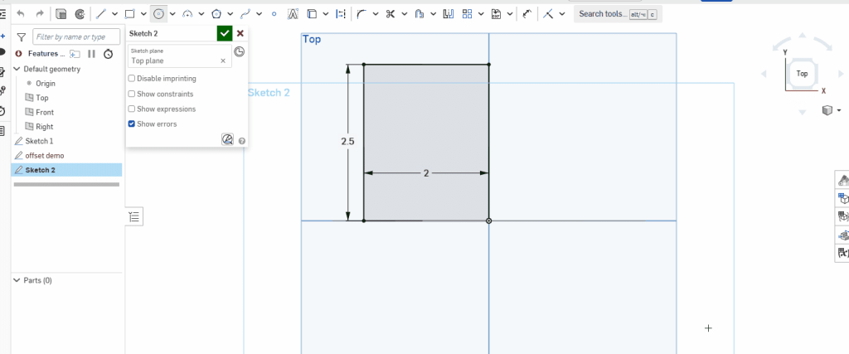Collapse the Parts (0) section

click(17, 280)
